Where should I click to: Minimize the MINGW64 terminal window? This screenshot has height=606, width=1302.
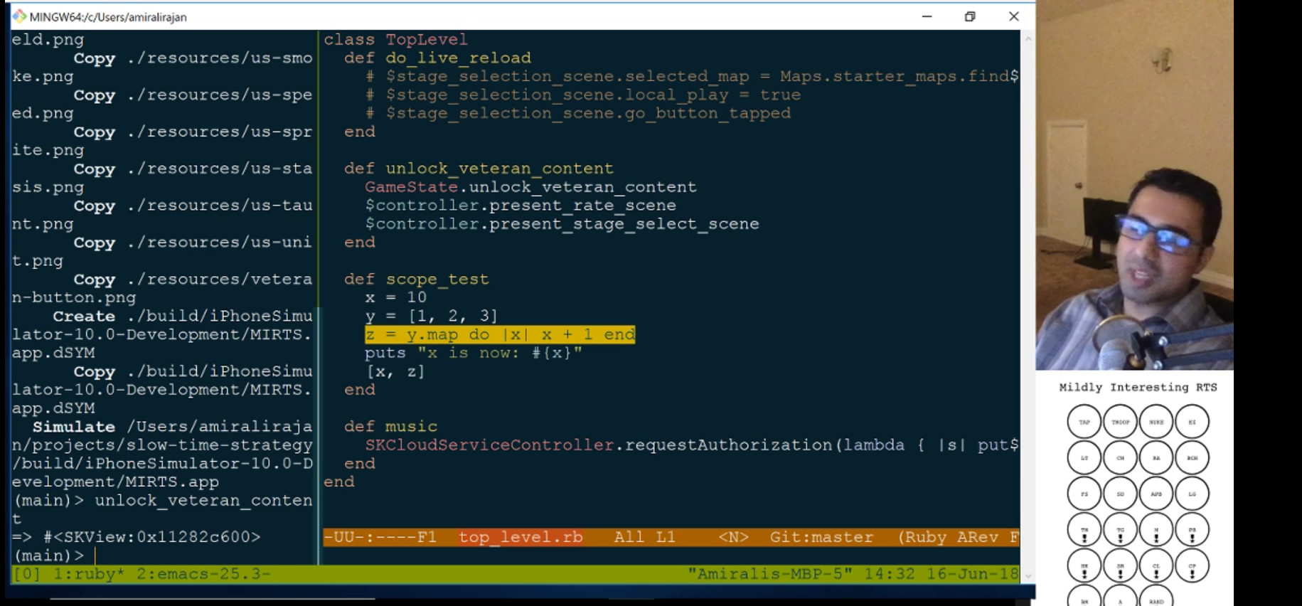(927, 16)
